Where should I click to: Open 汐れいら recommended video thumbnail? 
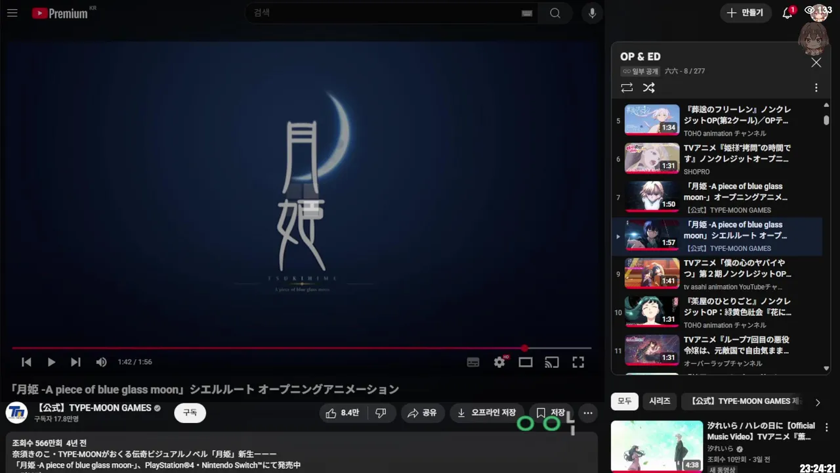coord(657,446)
